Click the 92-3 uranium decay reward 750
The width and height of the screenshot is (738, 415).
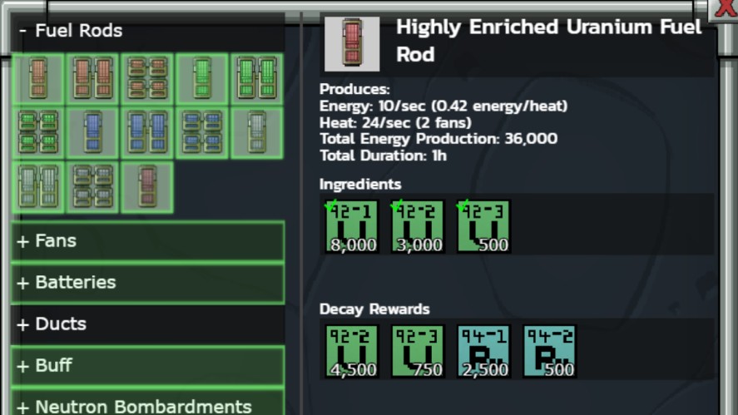pos(418,352)
